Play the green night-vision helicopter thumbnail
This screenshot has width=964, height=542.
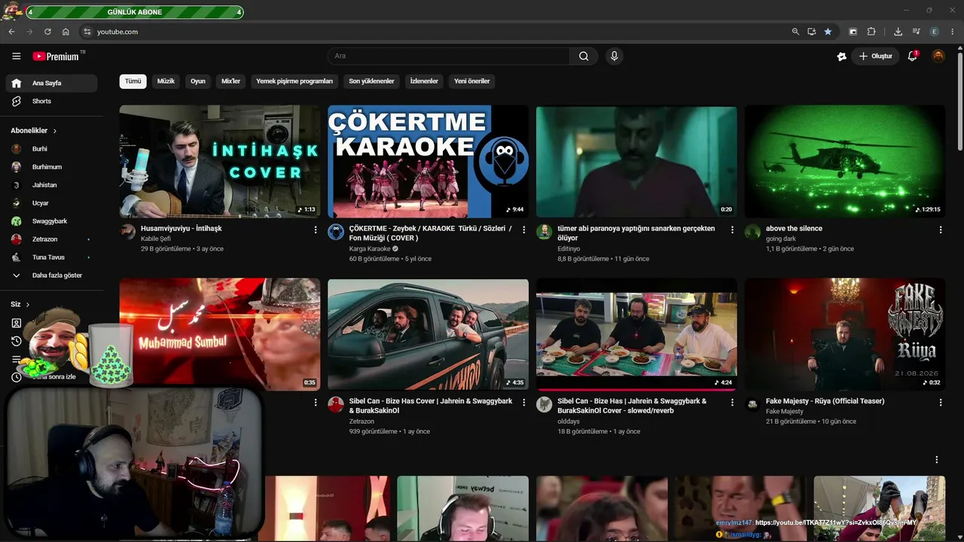[845, 161]
